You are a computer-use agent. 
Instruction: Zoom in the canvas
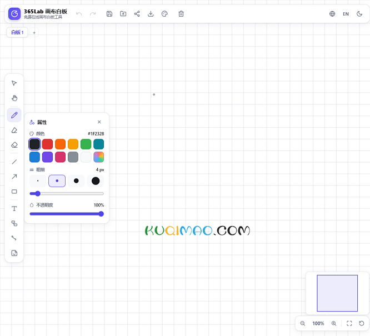(x=334, y=323)
